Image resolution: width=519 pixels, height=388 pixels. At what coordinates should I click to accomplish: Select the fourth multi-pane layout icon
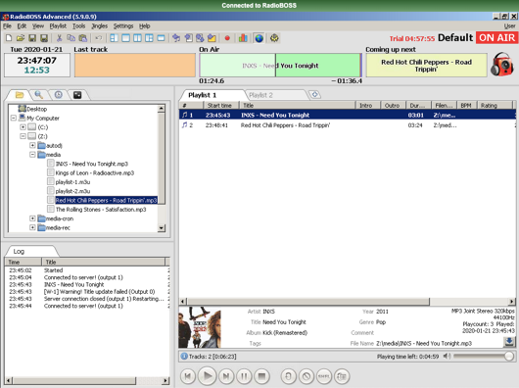pos(149,38)
